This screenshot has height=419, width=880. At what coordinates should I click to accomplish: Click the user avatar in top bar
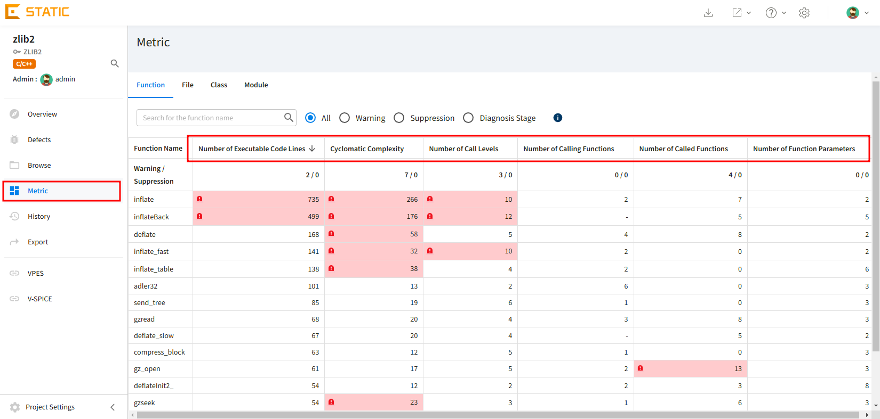coord(853,13)
